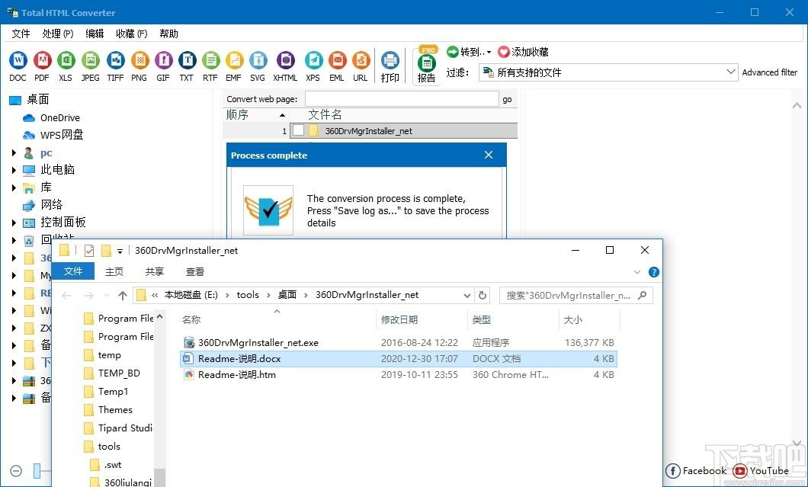Screen dimensions: 808x487
Task: Select Readme-说明.docx file
Action: (x=398, y=359)
